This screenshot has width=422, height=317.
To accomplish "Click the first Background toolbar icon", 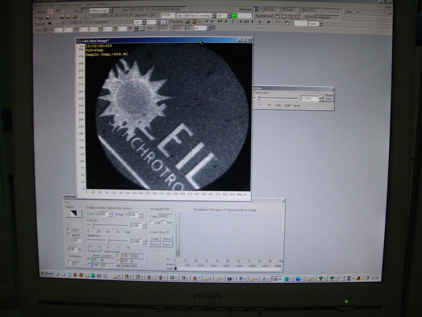I will point(277,16).
